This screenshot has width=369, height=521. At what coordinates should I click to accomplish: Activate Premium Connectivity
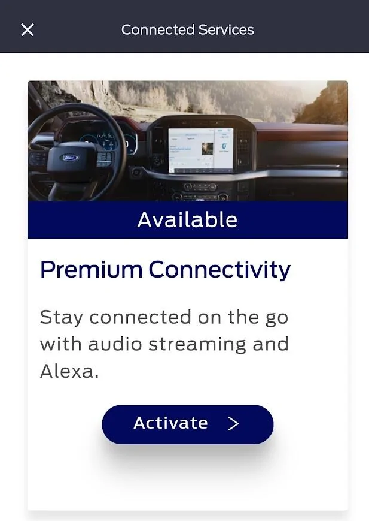(188, 424)
